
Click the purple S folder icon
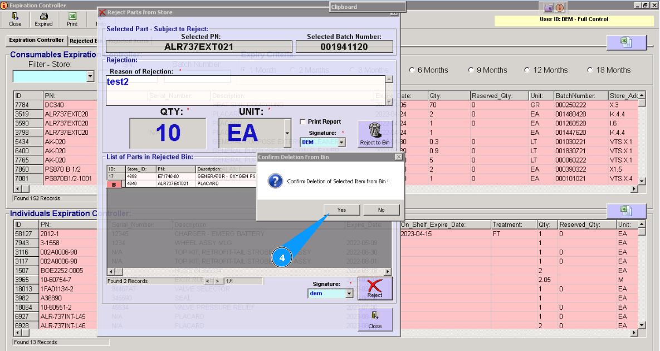coord(548,8)
